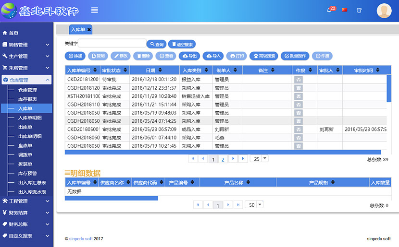The width and height of the screenshot is (399, 247).
Task: Go to last page in main table pager
Action: coord(243,159)
